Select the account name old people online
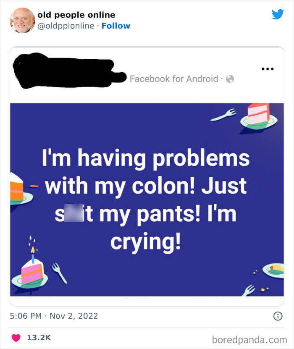Screen dimensions: 294x349 click(x=76, y=14)
